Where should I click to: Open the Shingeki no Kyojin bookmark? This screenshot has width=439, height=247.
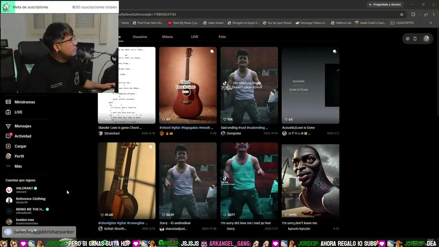(x=244, y=23)
